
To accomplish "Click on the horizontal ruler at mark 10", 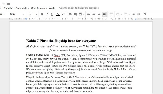I will pos(92,19).
